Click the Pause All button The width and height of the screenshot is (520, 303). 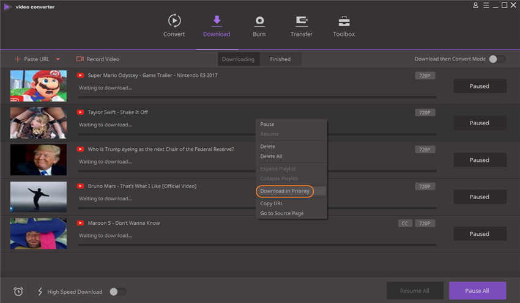click(477, 291)
